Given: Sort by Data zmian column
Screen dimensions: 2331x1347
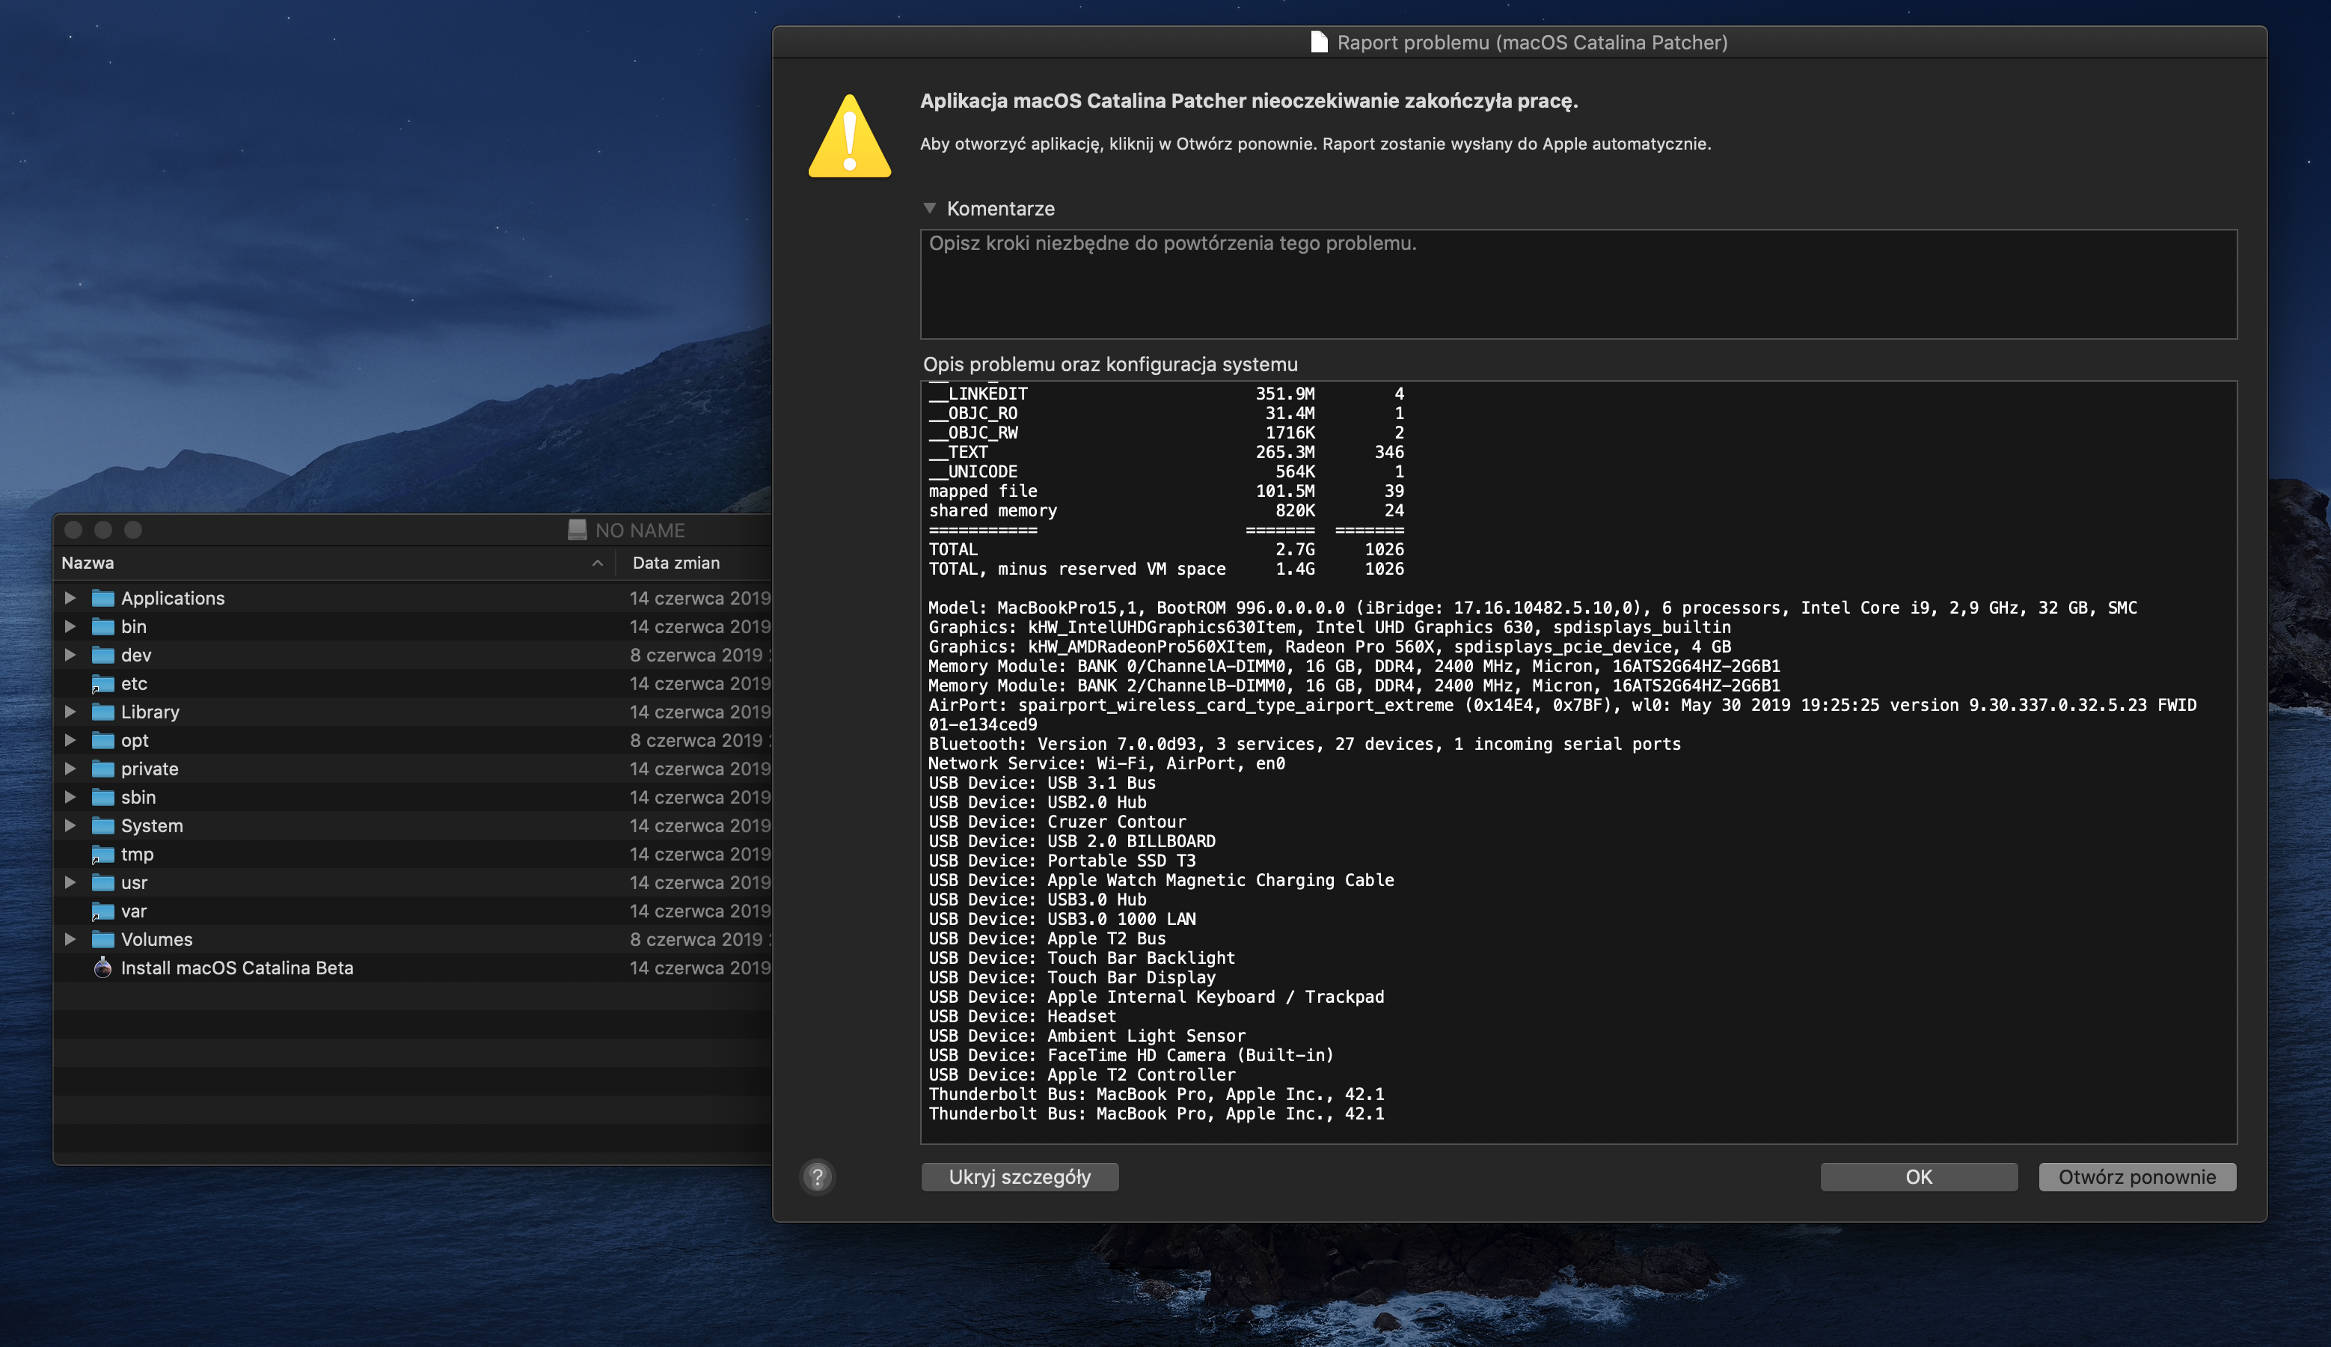Looking at the screenshot, I should tap(676, 563).
